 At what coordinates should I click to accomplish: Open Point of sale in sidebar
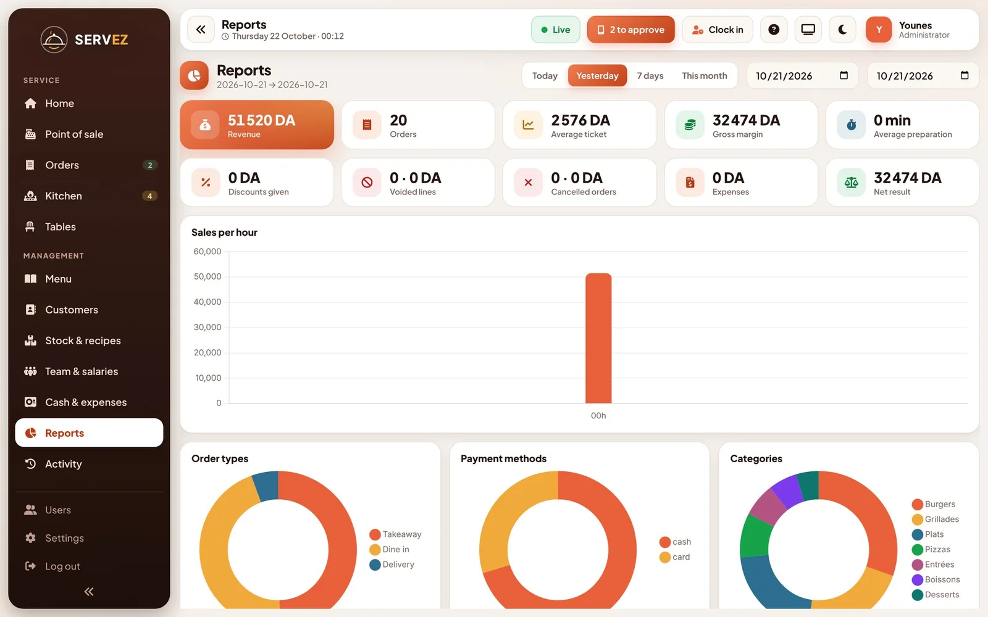point(89,134)
